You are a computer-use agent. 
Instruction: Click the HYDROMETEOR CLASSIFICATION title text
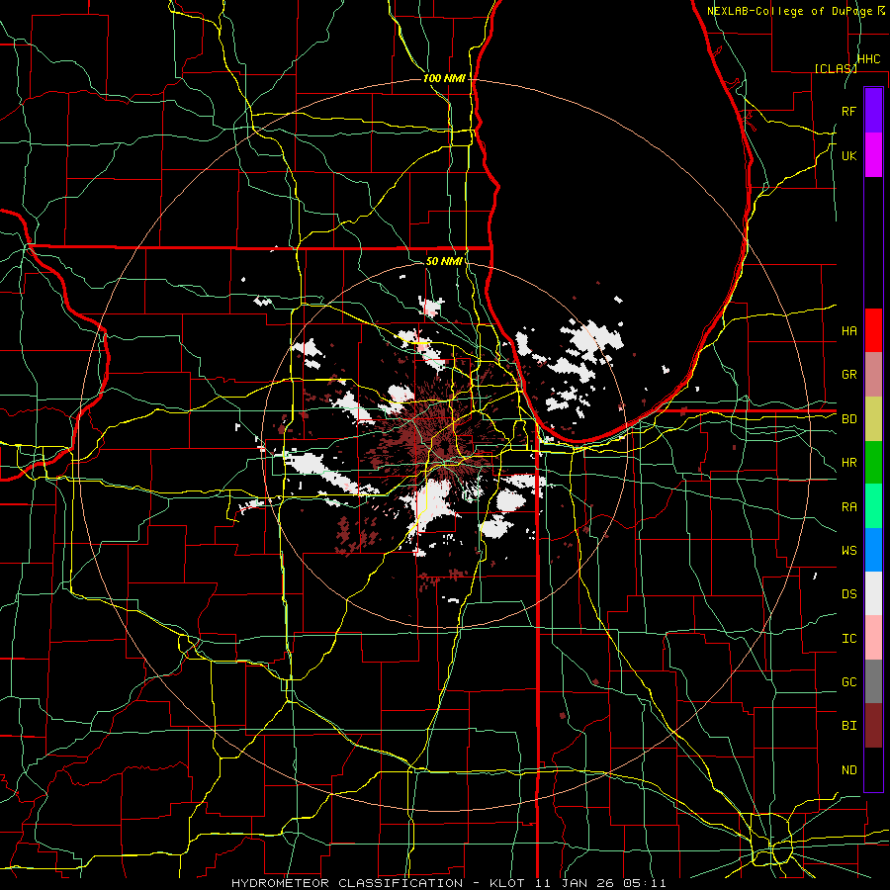coord(347,883)
